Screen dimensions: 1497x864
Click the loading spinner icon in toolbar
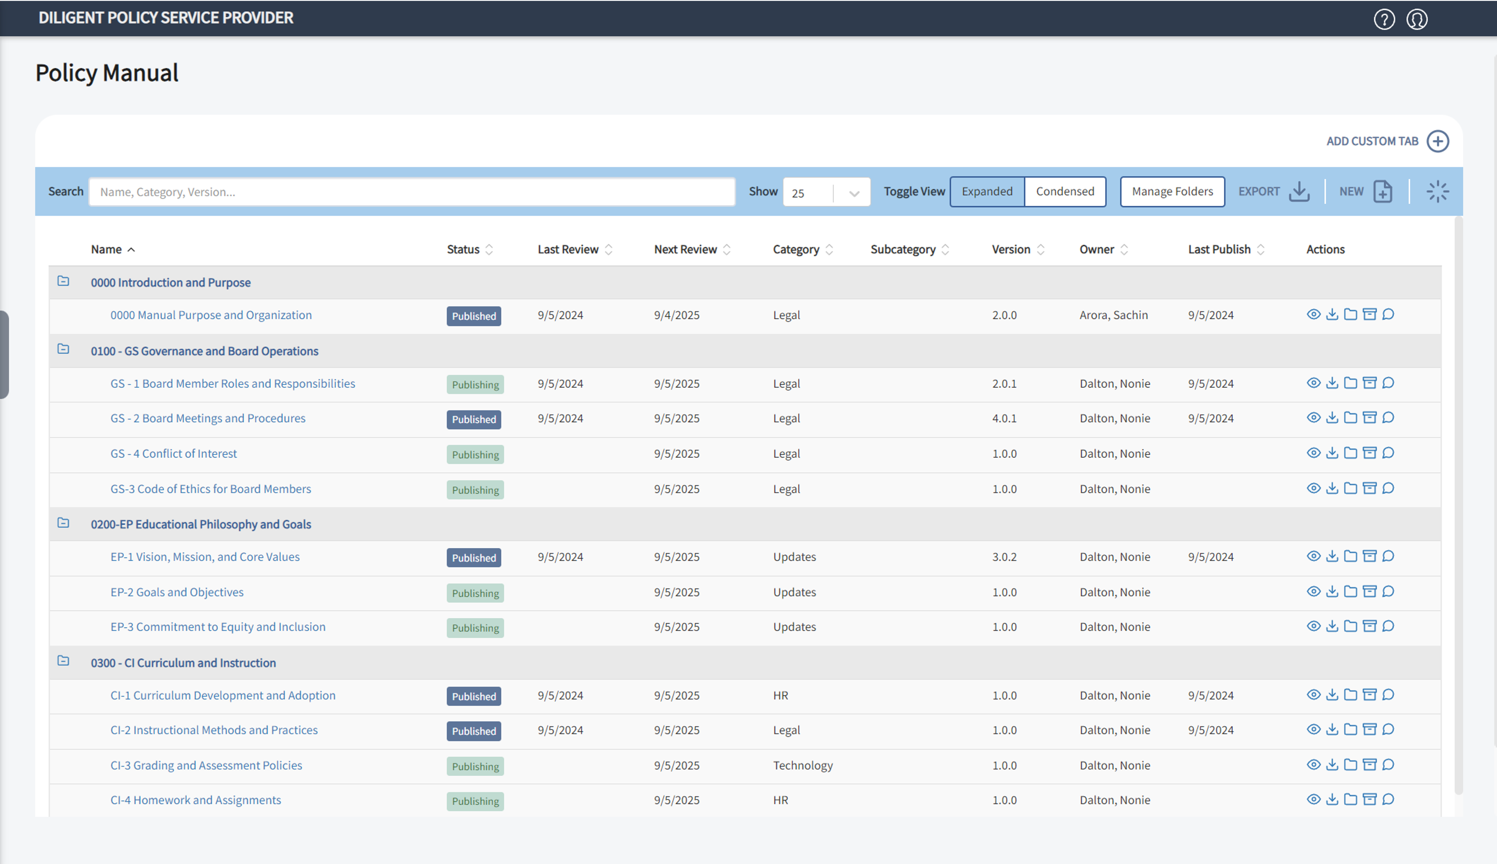pyautogui.click(x=1438, y=192)
